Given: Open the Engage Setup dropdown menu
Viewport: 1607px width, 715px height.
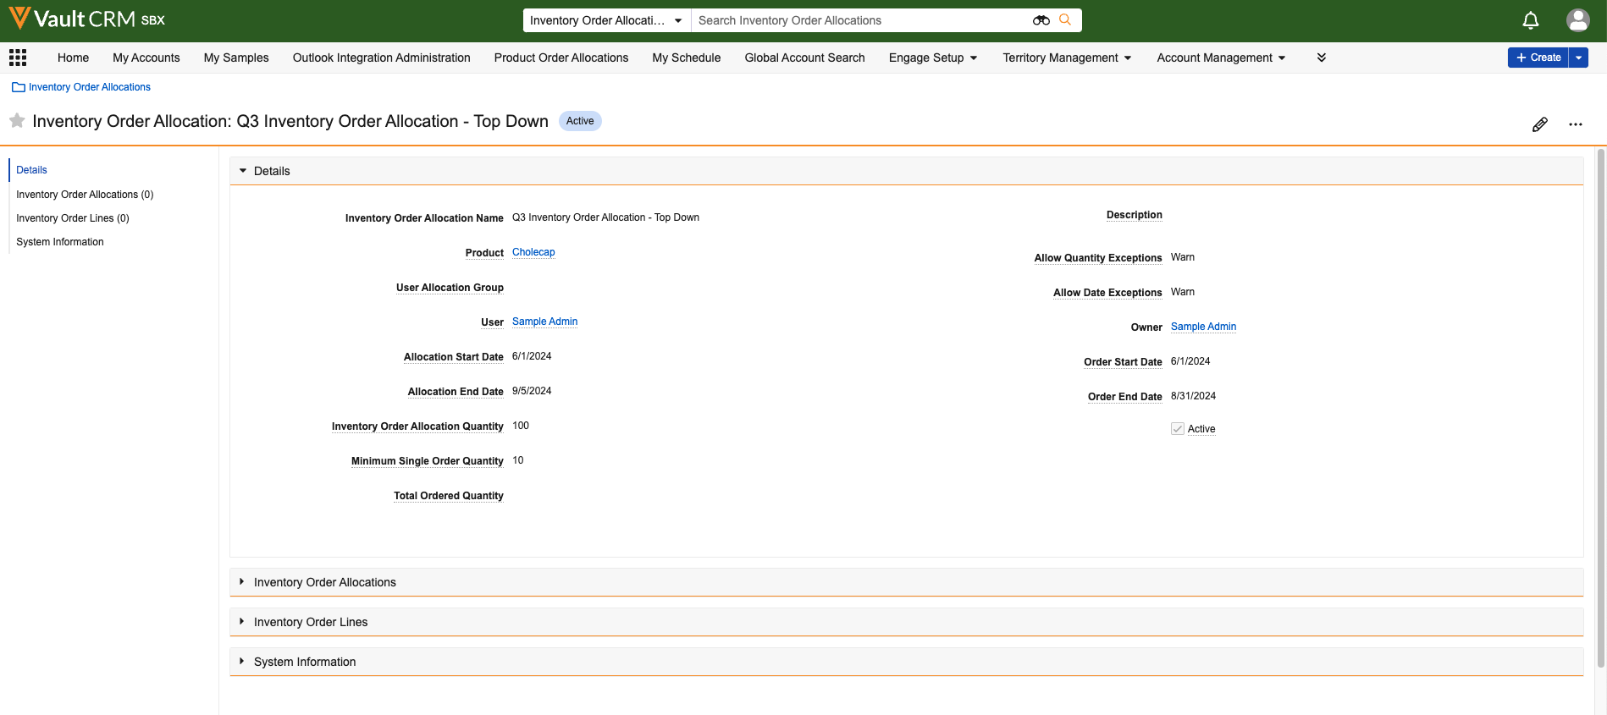Looking at the screenshot, I should (933, 58).
